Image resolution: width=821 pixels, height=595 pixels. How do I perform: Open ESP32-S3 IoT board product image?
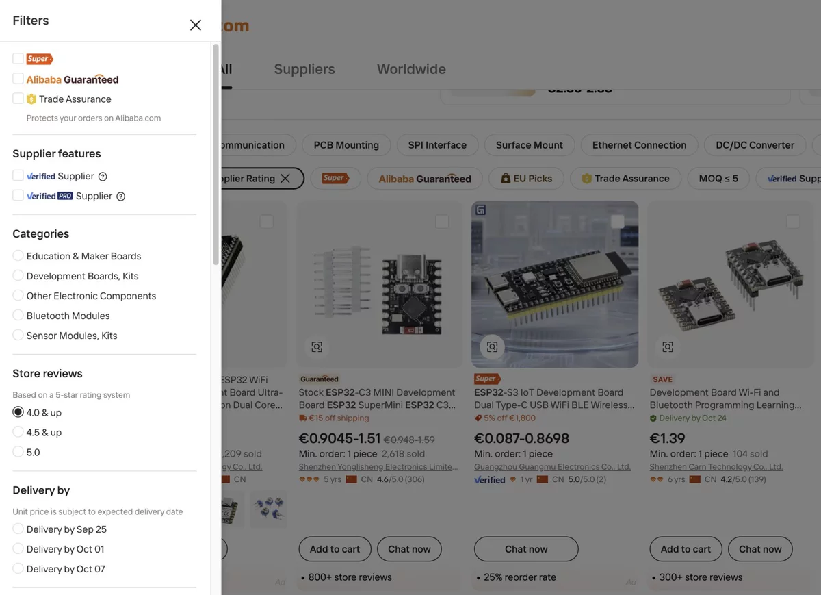click(x=555, y=284)
